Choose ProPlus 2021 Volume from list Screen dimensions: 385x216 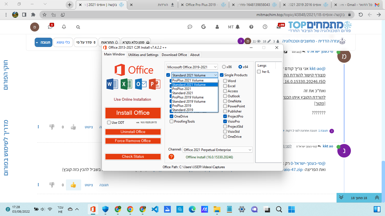point(194,80)
